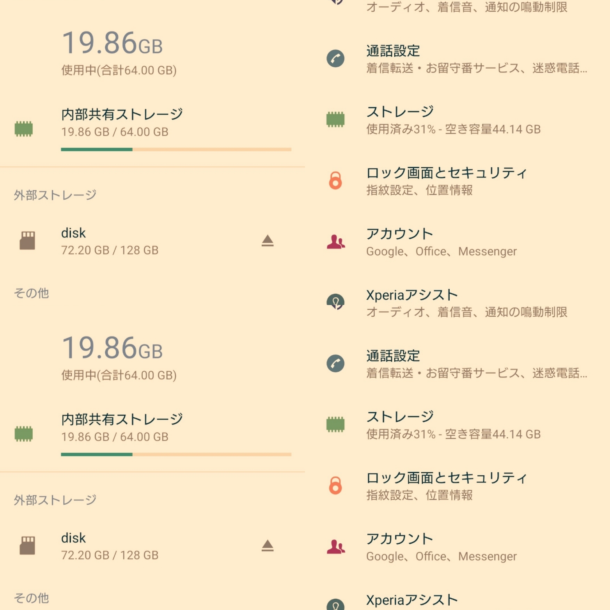Open the upper 内部共有ストレージ entry

(x=152, y=129)
